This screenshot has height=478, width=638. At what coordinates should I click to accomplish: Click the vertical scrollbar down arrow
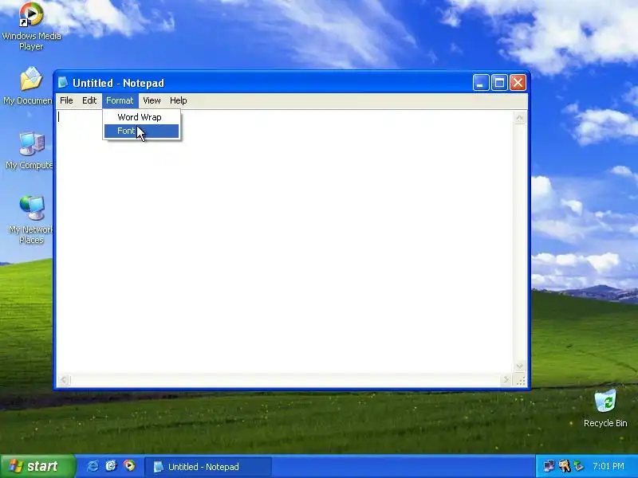pos(520,366)
